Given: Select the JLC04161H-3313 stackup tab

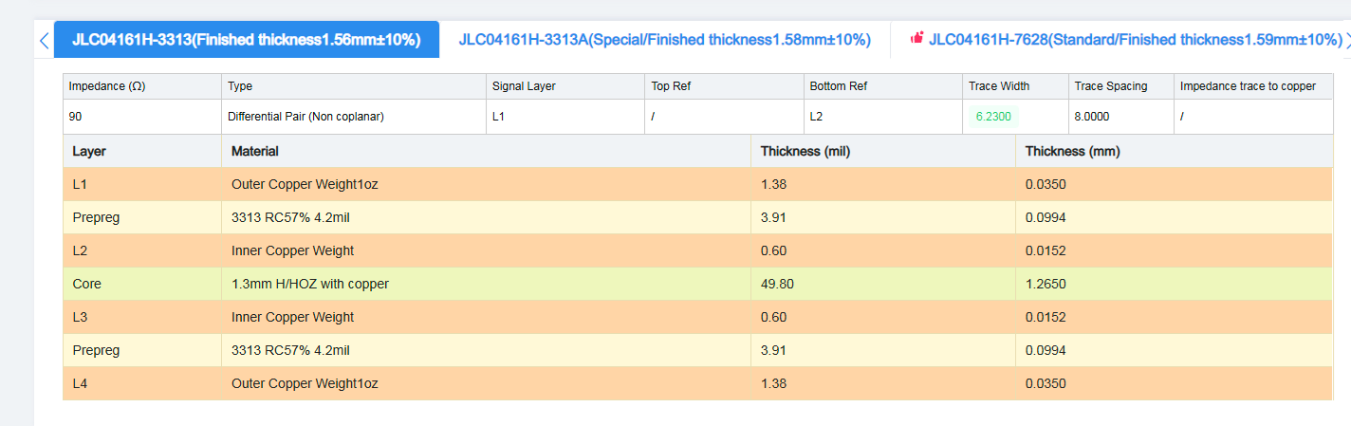Looking at the screenshot, I should tap(247, 39).
